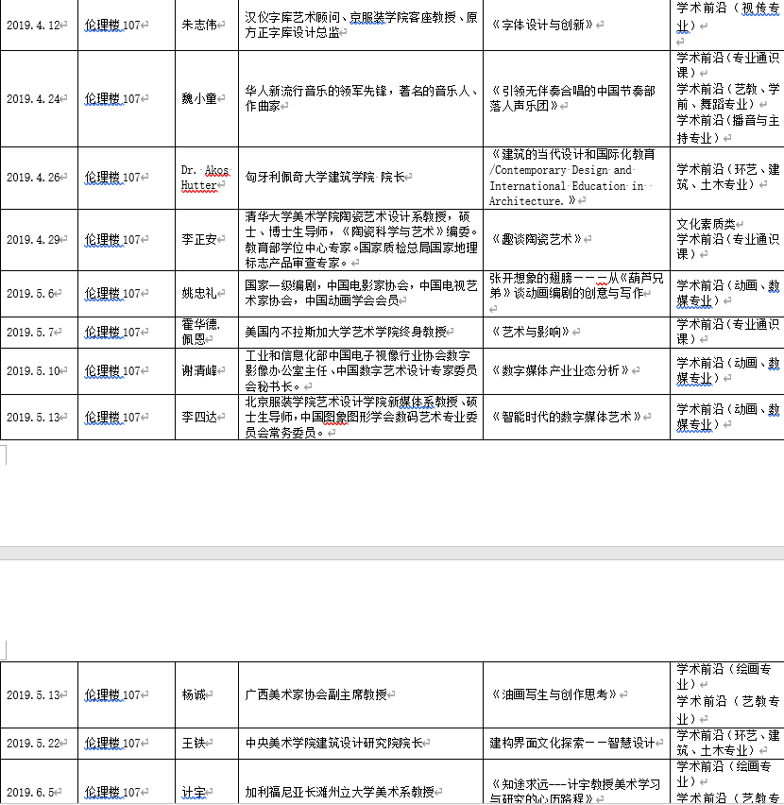Click 伦理楼107 in the 2019.5.7 row
This screenshot has height=805, width=784.
[112, 333]
